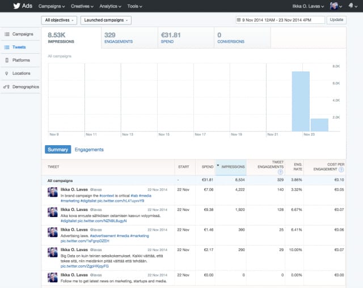Click the Demographics gender icon
This screenshot has width=363, height=288.
tap(7, 87)
